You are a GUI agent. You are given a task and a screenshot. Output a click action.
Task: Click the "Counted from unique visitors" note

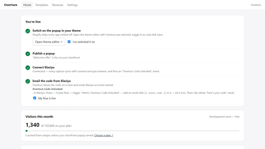(x=60, y=135)
